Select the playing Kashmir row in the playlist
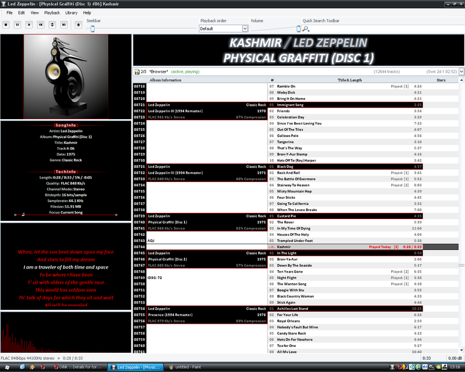The width and height of the screenshot is (465, 372). (x=345, y=247)
